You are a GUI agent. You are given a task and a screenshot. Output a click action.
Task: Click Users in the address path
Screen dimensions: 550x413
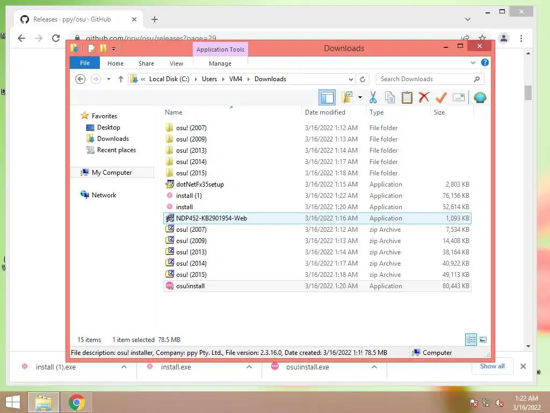pos(209,79)
